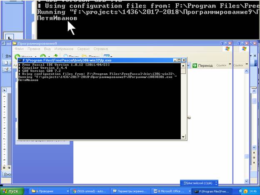Open the console window system menu icon
This screenshot has height=195, width=260.
click(20, 60)
